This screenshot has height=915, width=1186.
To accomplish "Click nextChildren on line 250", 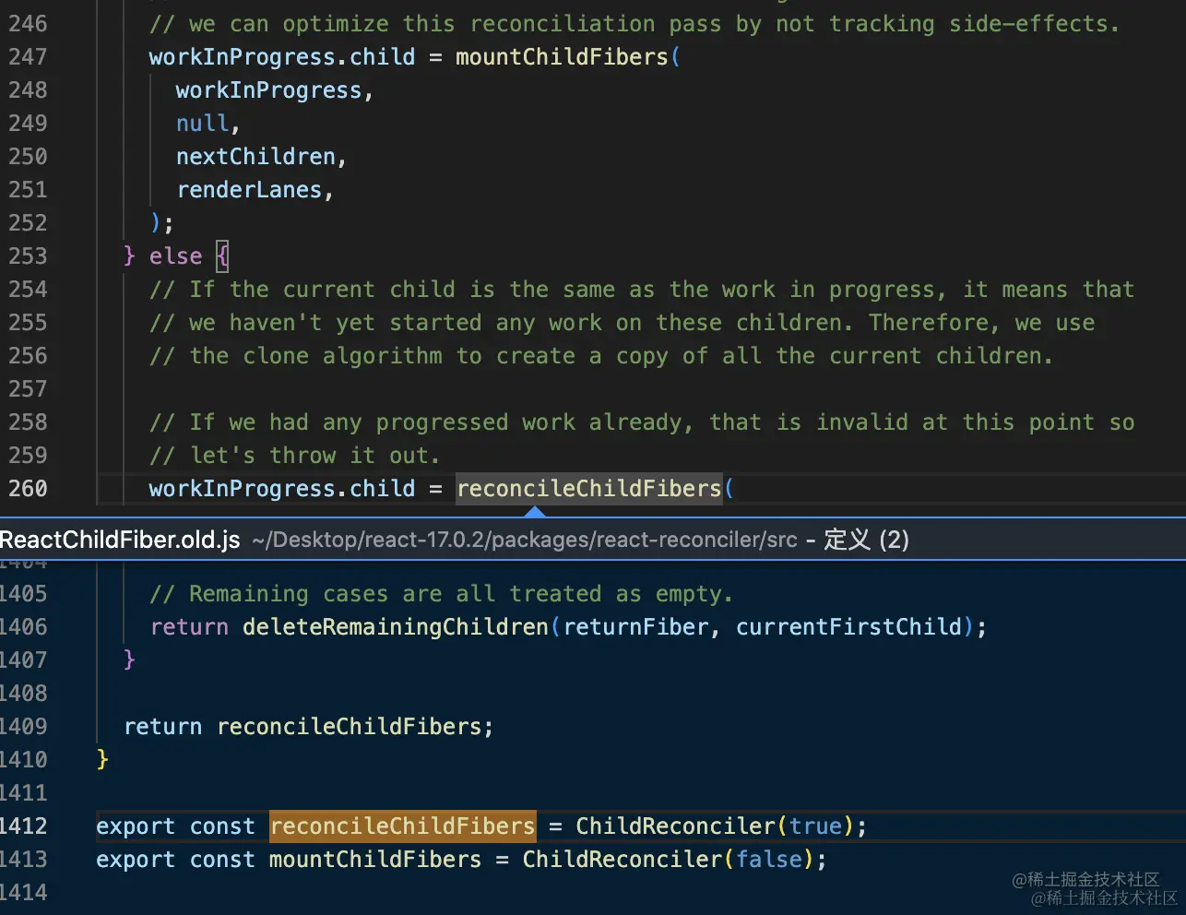I will (x=256, y=157).
